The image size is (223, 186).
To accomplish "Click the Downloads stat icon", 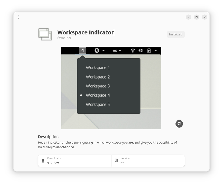I will pos(43,161).
